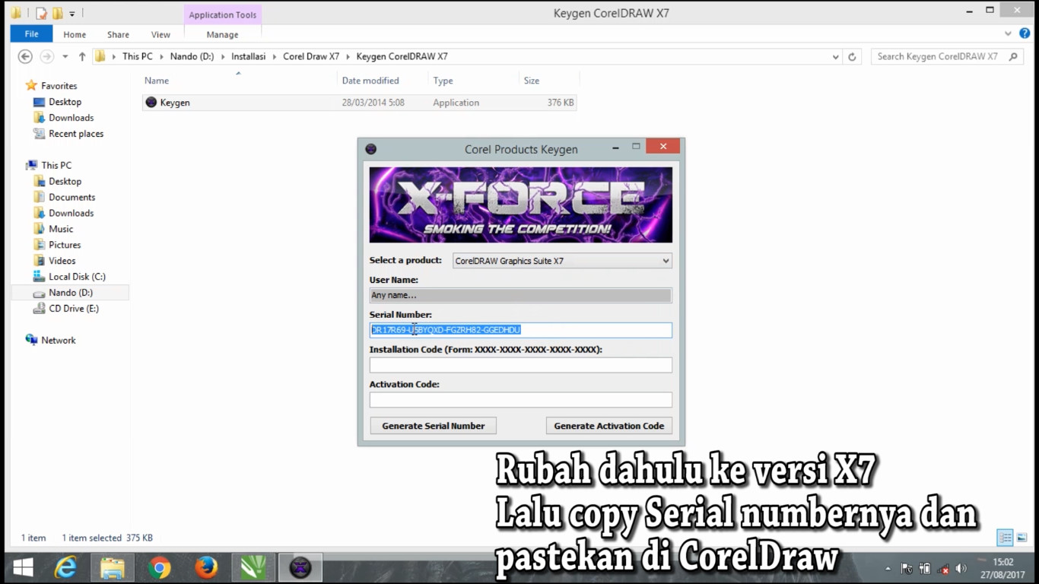Open the Manage ribbon tab
This screenshot has height=584, width=1039.
click(x=222, y=34)
